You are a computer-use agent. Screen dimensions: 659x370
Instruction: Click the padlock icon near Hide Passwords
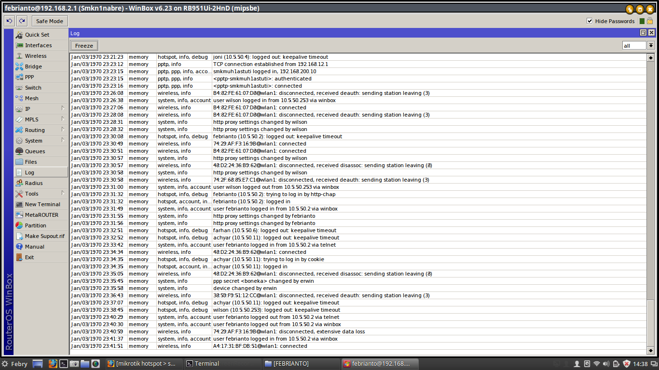point(650,21)
